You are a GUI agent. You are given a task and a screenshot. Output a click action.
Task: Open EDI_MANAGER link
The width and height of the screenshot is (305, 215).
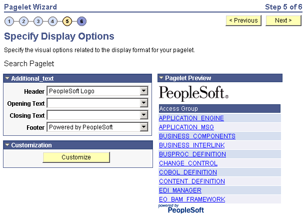[180, 190]
